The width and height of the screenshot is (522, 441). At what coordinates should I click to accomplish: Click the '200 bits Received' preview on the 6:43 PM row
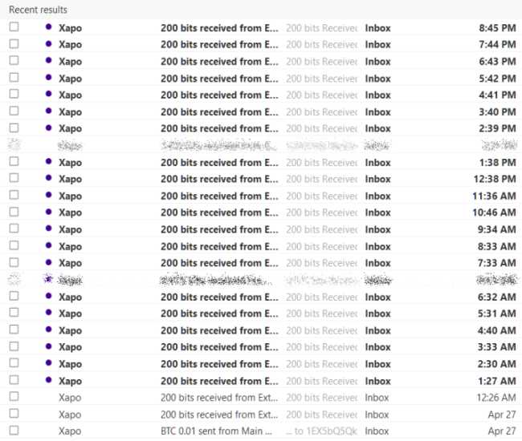[x=321, y=62]
